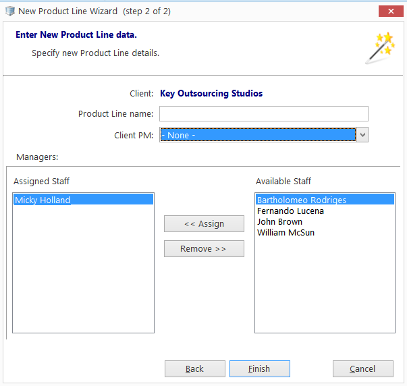Pick William McSun from Available Staff
This screenshot has height=386, width=407.
point(286,232)
